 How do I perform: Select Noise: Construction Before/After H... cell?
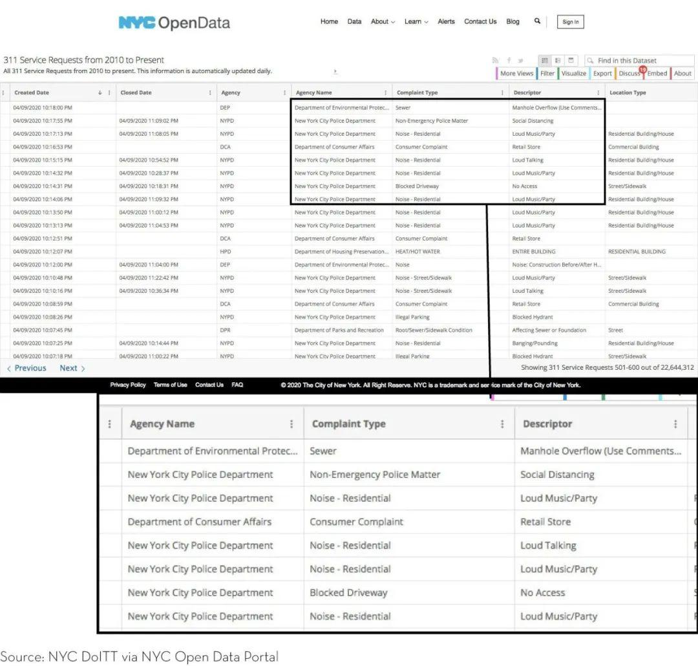click(556, 264)
